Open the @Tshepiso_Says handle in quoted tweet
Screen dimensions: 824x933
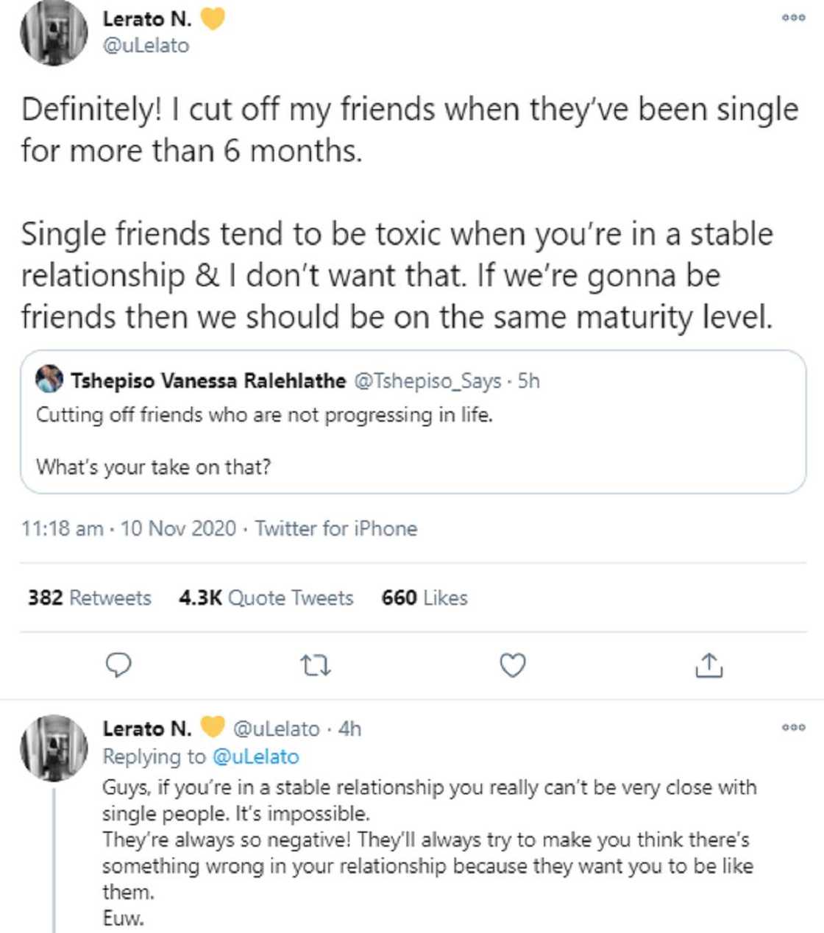click(427, 380)
